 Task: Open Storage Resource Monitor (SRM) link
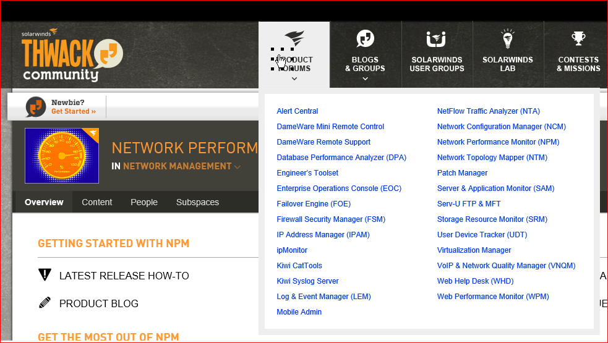click(492, 219)
